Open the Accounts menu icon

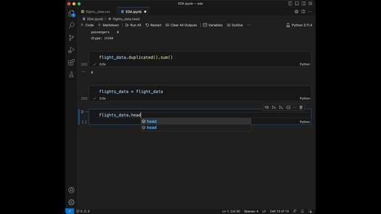[71, 190]
